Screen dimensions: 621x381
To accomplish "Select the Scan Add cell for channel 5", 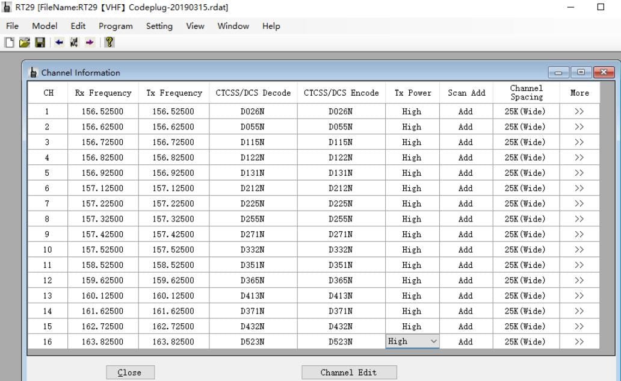I will click(x=466, y=173).
